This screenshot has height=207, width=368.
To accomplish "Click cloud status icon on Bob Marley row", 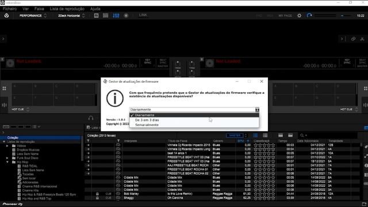I will click(118, 194).
